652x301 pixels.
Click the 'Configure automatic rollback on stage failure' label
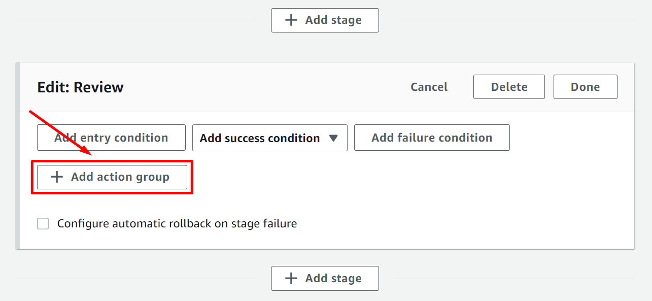pyautogui.click(x=177, y=224)
